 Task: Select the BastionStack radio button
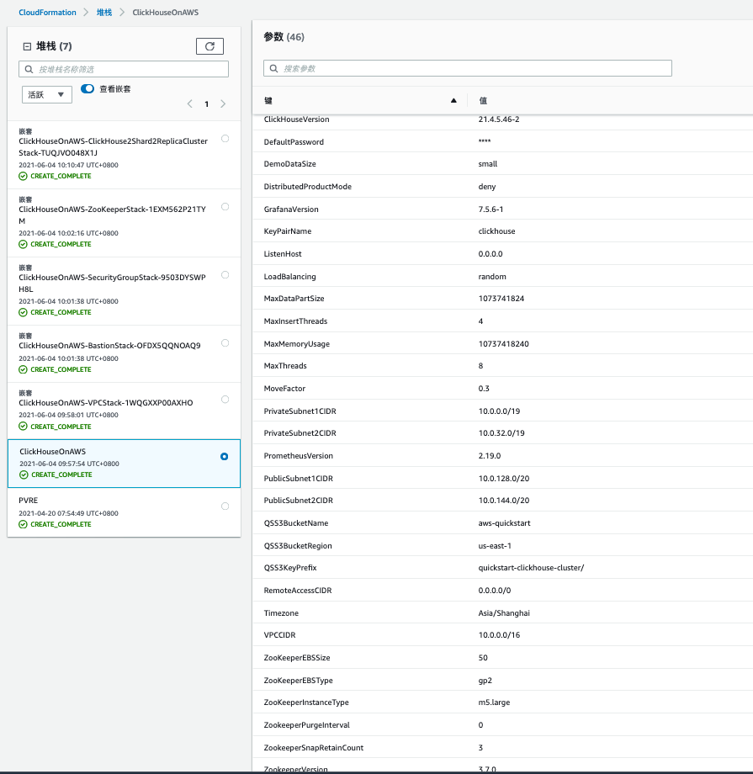pos(225,342)
